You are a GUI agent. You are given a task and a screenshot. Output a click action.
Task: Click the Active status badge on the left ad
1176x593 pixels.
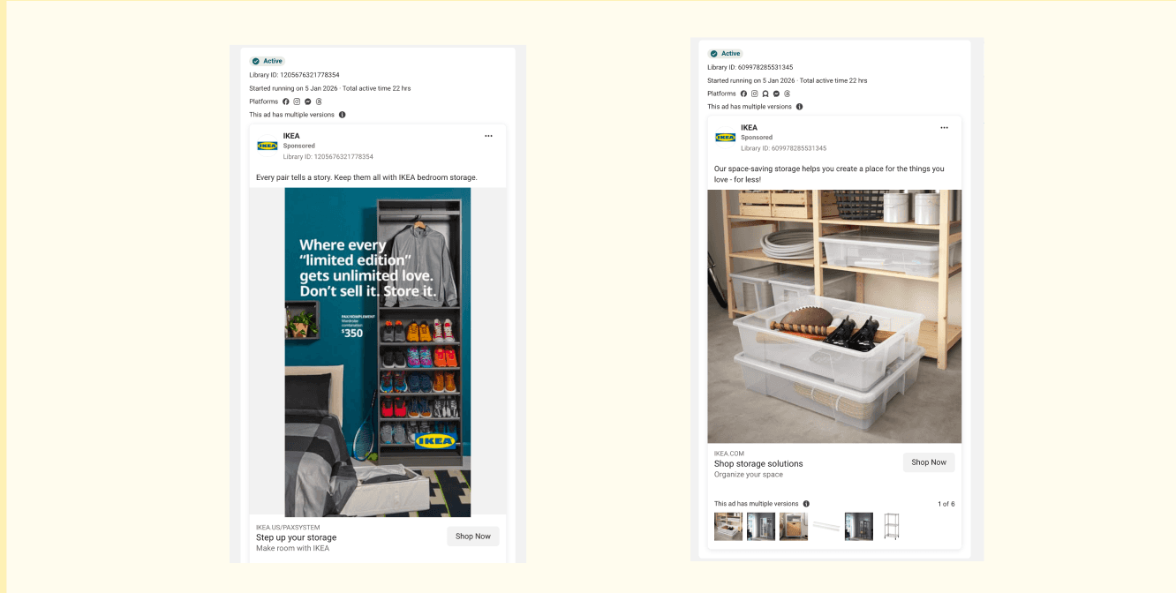[267, 60]
